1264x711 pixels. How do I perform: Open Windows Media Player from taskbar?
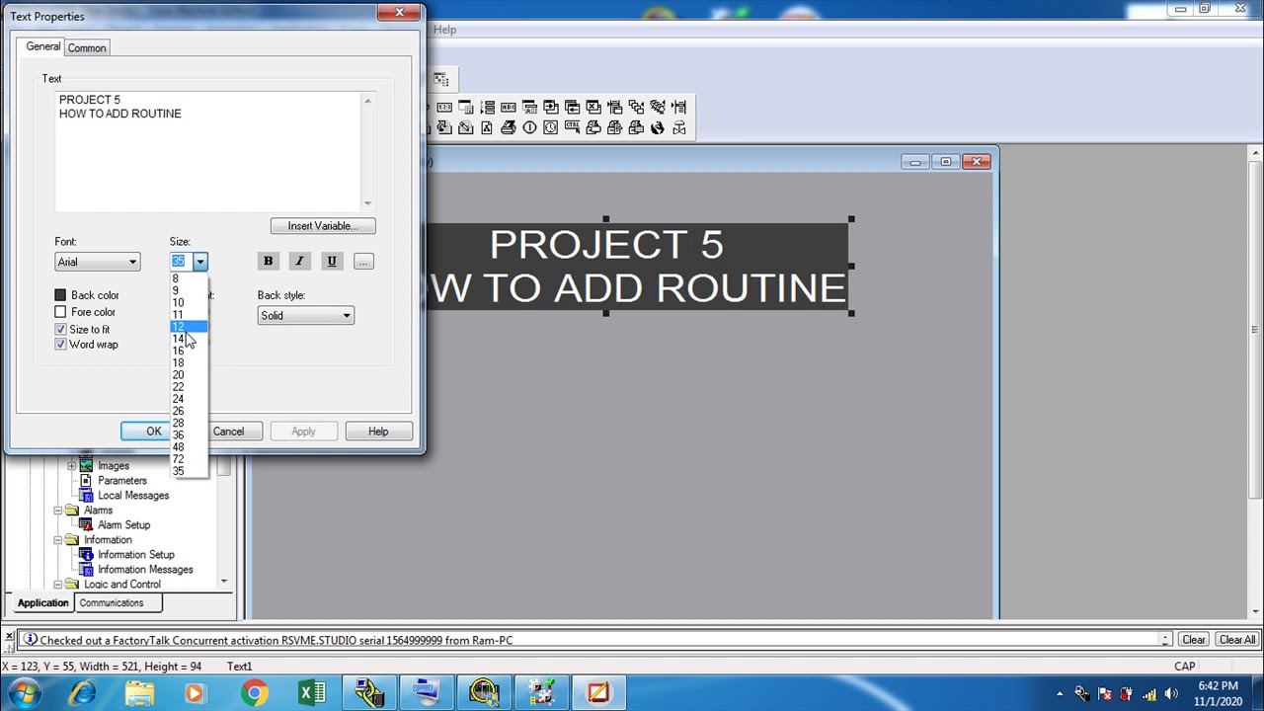[195, 693]
